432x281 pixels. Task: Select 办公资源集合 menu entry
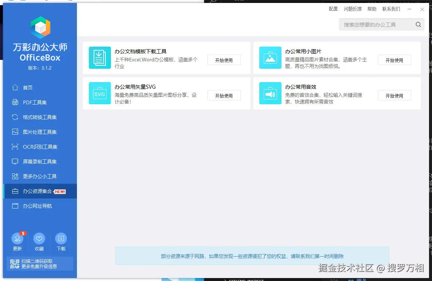pos(40,191)
